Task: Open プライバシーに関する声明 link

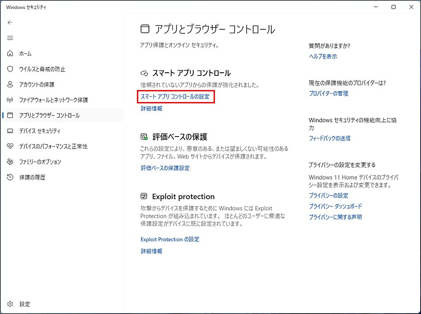Action: [335, 217]
